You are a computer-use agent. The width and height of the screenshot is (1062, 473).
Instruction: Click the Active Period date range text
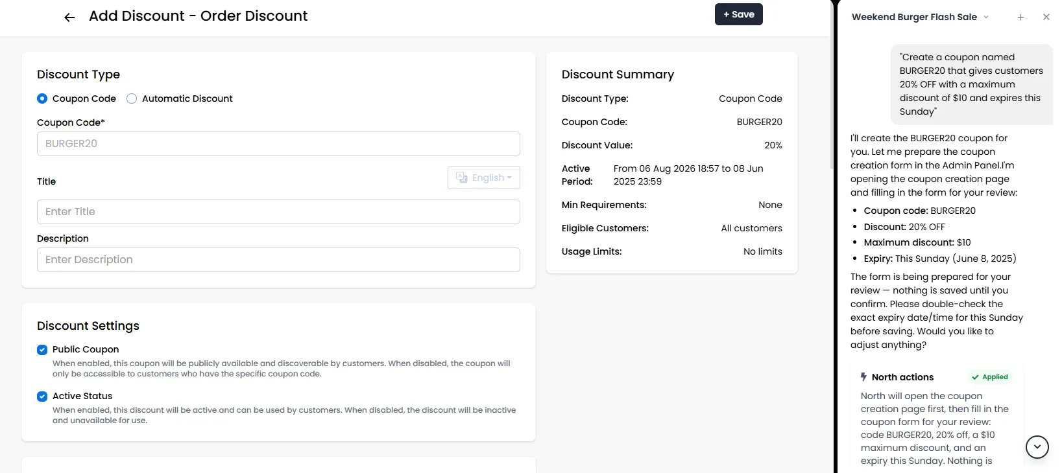(x=688, y=175)
